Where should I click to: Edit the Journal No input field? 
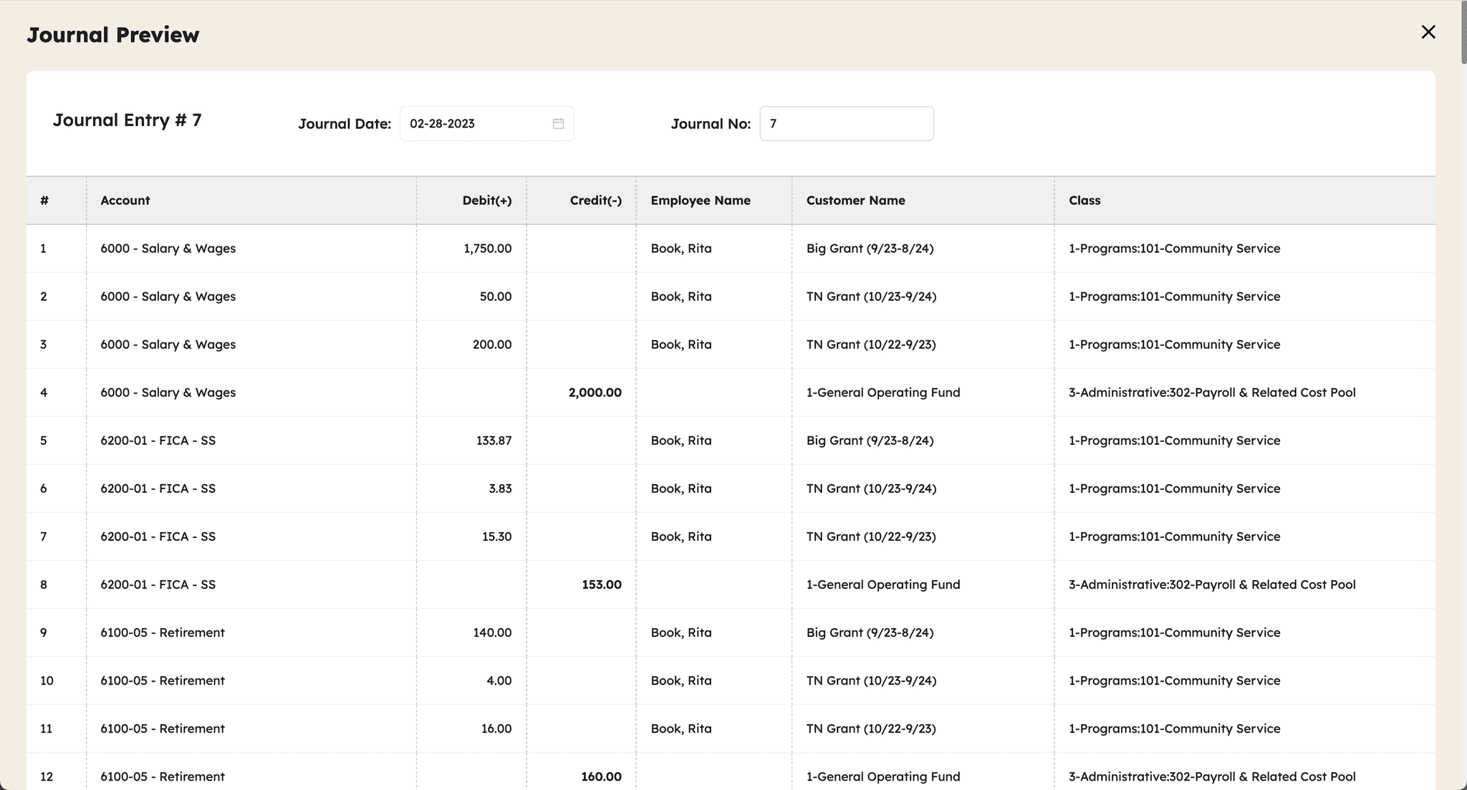[x=845, y=124]
